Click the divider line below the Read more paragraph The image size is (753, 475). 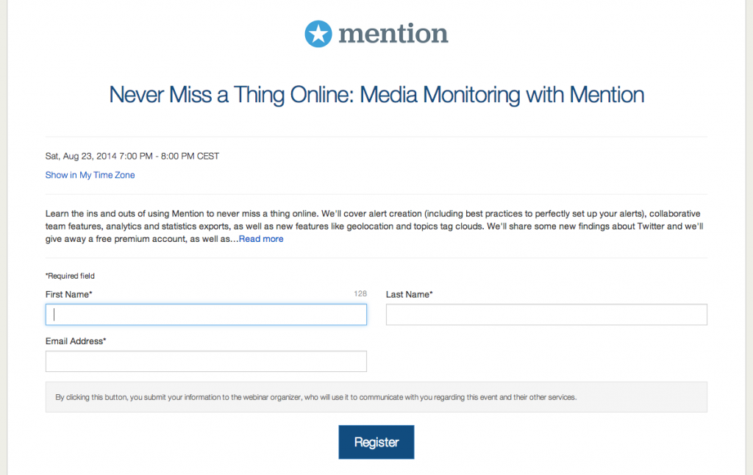click(376, 258)
